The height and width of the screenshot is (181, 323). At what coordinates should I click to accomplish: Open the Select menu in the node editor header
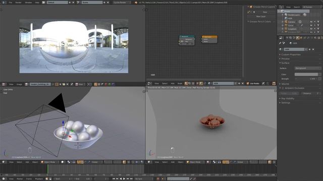pos(165,83)
